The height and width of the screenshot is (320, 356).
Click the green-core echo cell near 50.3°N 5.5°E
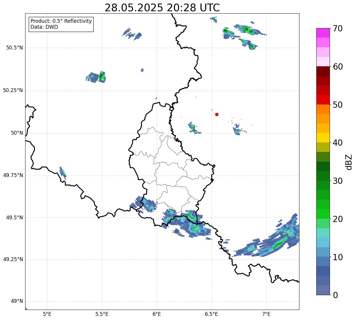click(102, 77)
